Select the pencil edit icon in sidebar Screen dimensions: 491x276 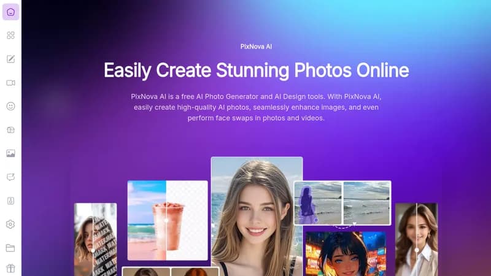tap(10, 59)
